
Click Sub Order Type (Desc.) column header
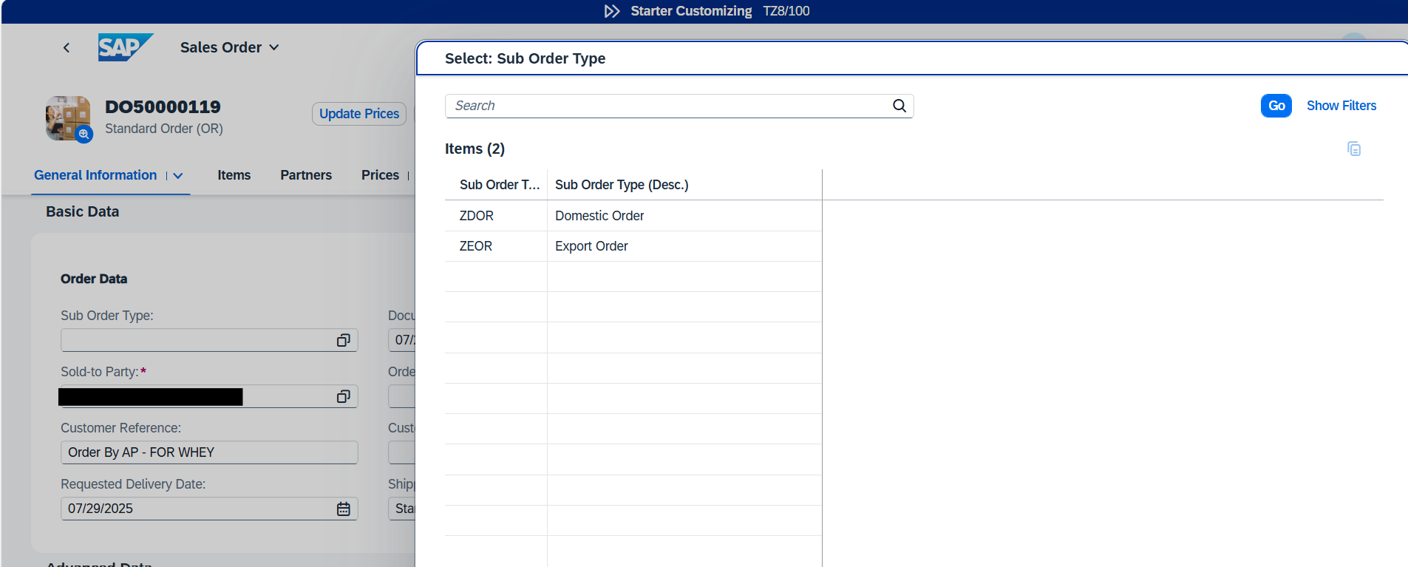pyautogui.click(x=684, y=185)
